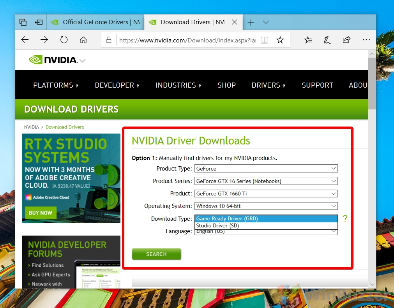Viewport: 394px width, 308px height.
Task: Expand the Operating System dropdown
Action: [266, 206]
